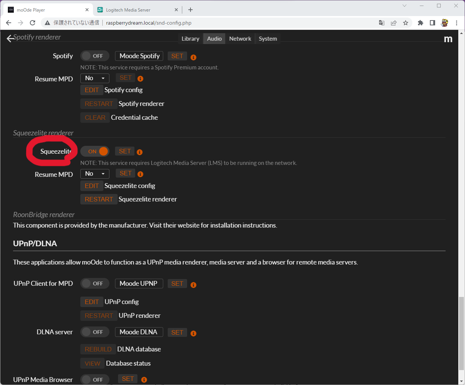
Task: Click the page vertical scrollbar thumb
Action: (462, 333)
